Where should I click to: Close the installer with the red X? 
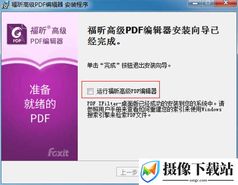tap(226, 3)
